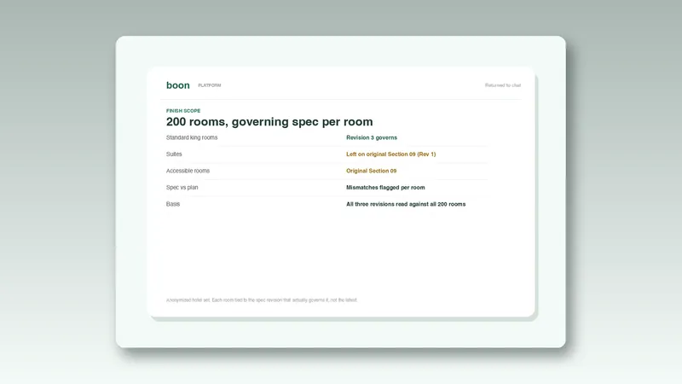
Task: Click the 'Basis' row label
Action: (x=173, y=204)
